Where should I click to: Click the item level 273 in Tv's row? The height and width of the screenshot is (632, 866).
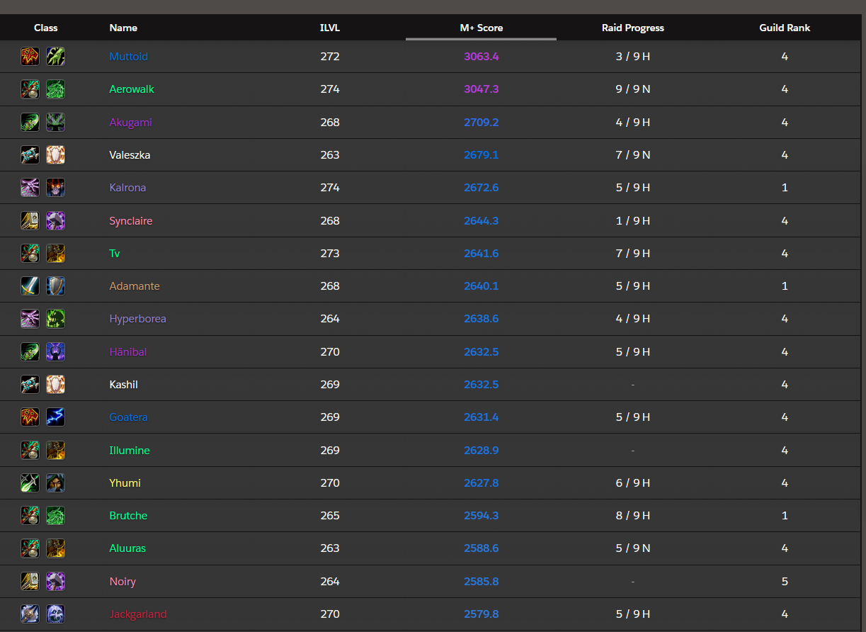[x=330, y=253]
